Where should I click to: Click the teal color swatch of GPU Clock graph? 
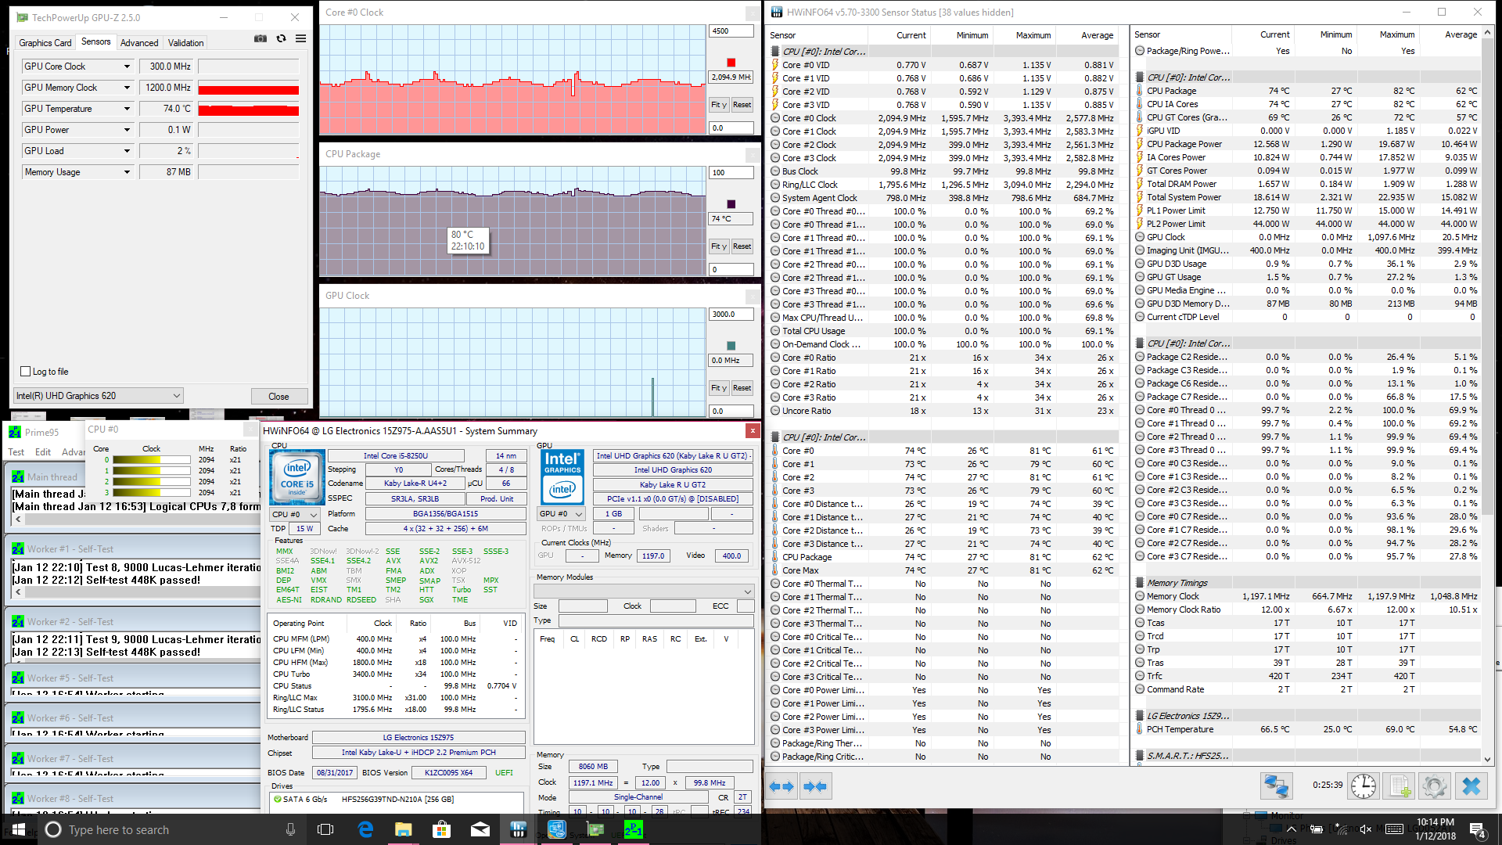(x=731, y=346)
